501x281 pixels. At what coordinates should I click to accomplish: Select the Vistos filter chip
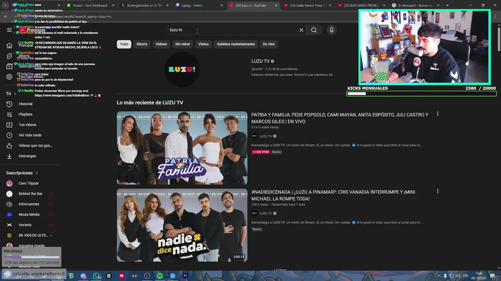(x=204, y=44)
